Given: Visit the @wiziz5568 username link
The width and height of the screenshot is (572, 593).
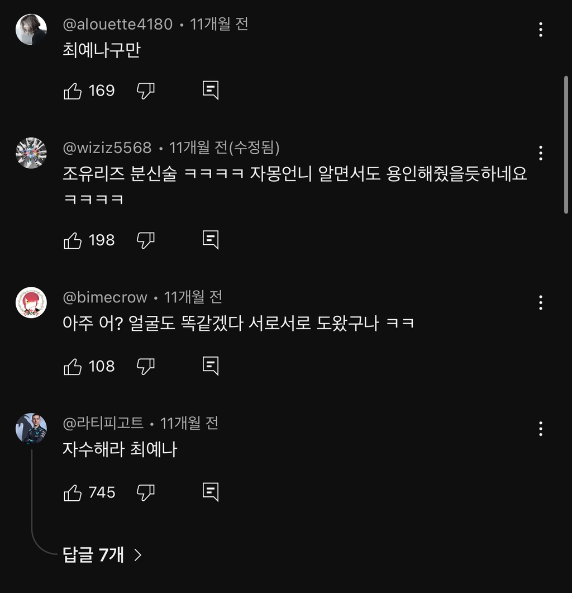Looking at the screenshot, I should pyautogui.click(x=107, y=148).
